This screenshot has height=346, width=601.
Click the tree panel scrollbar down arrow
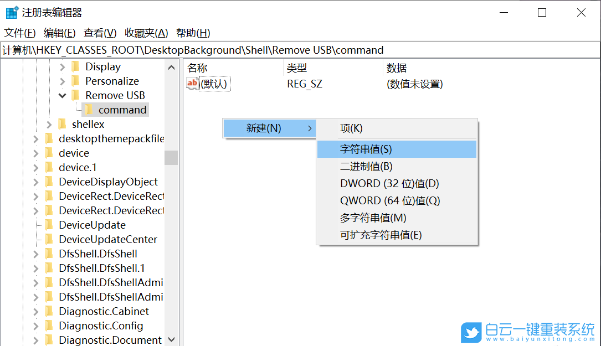tap(171, 340)
